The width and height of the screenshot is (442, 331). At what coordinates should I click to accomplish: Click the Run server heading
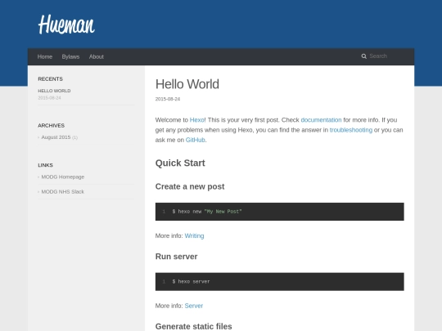coord(176,257)
